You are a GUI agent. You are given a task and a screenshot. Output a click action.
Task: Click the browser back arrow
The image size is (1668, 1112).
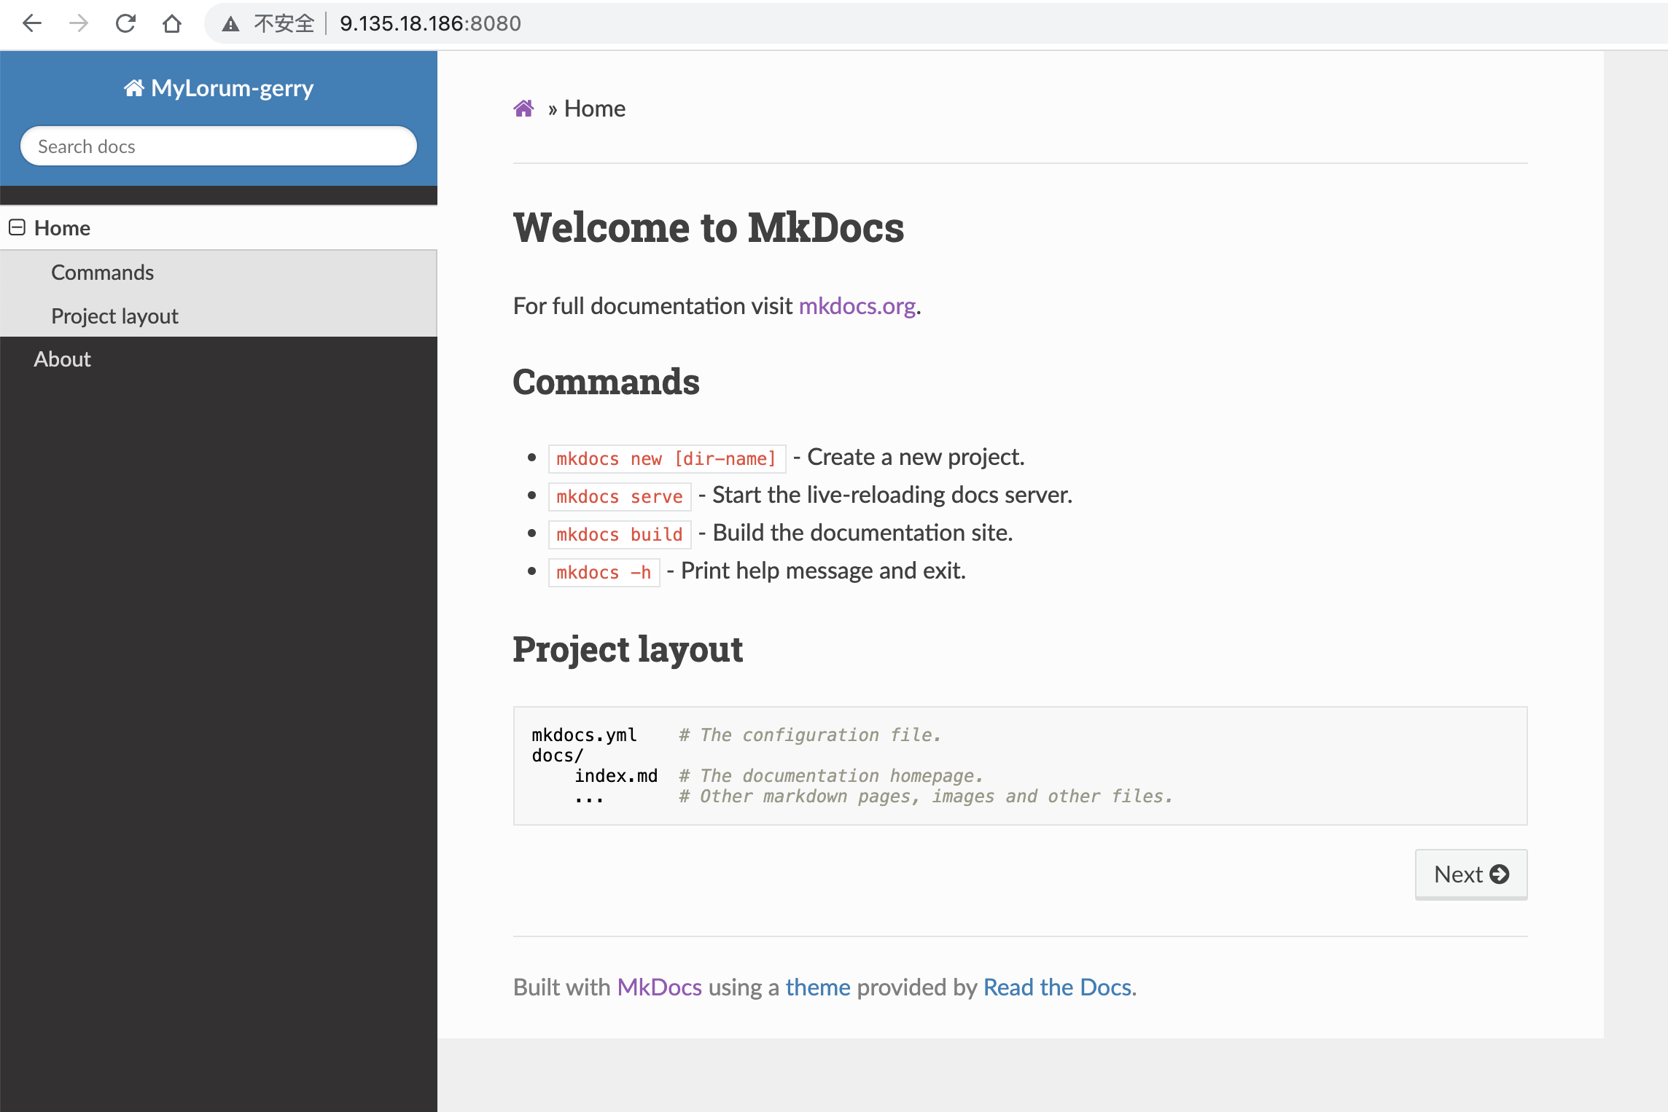click(32, 23)
